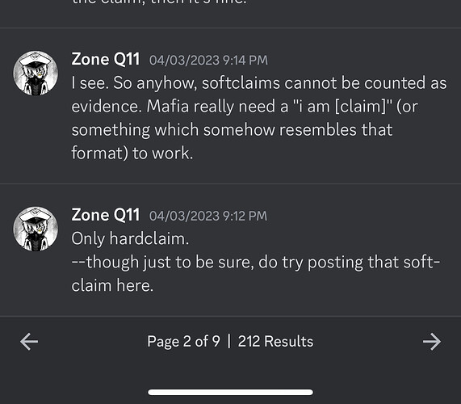Jump to the 'Only hardclaim.' search result
Image resolution: width=461 pixels, height=404 pixels.
pos(231,250)
